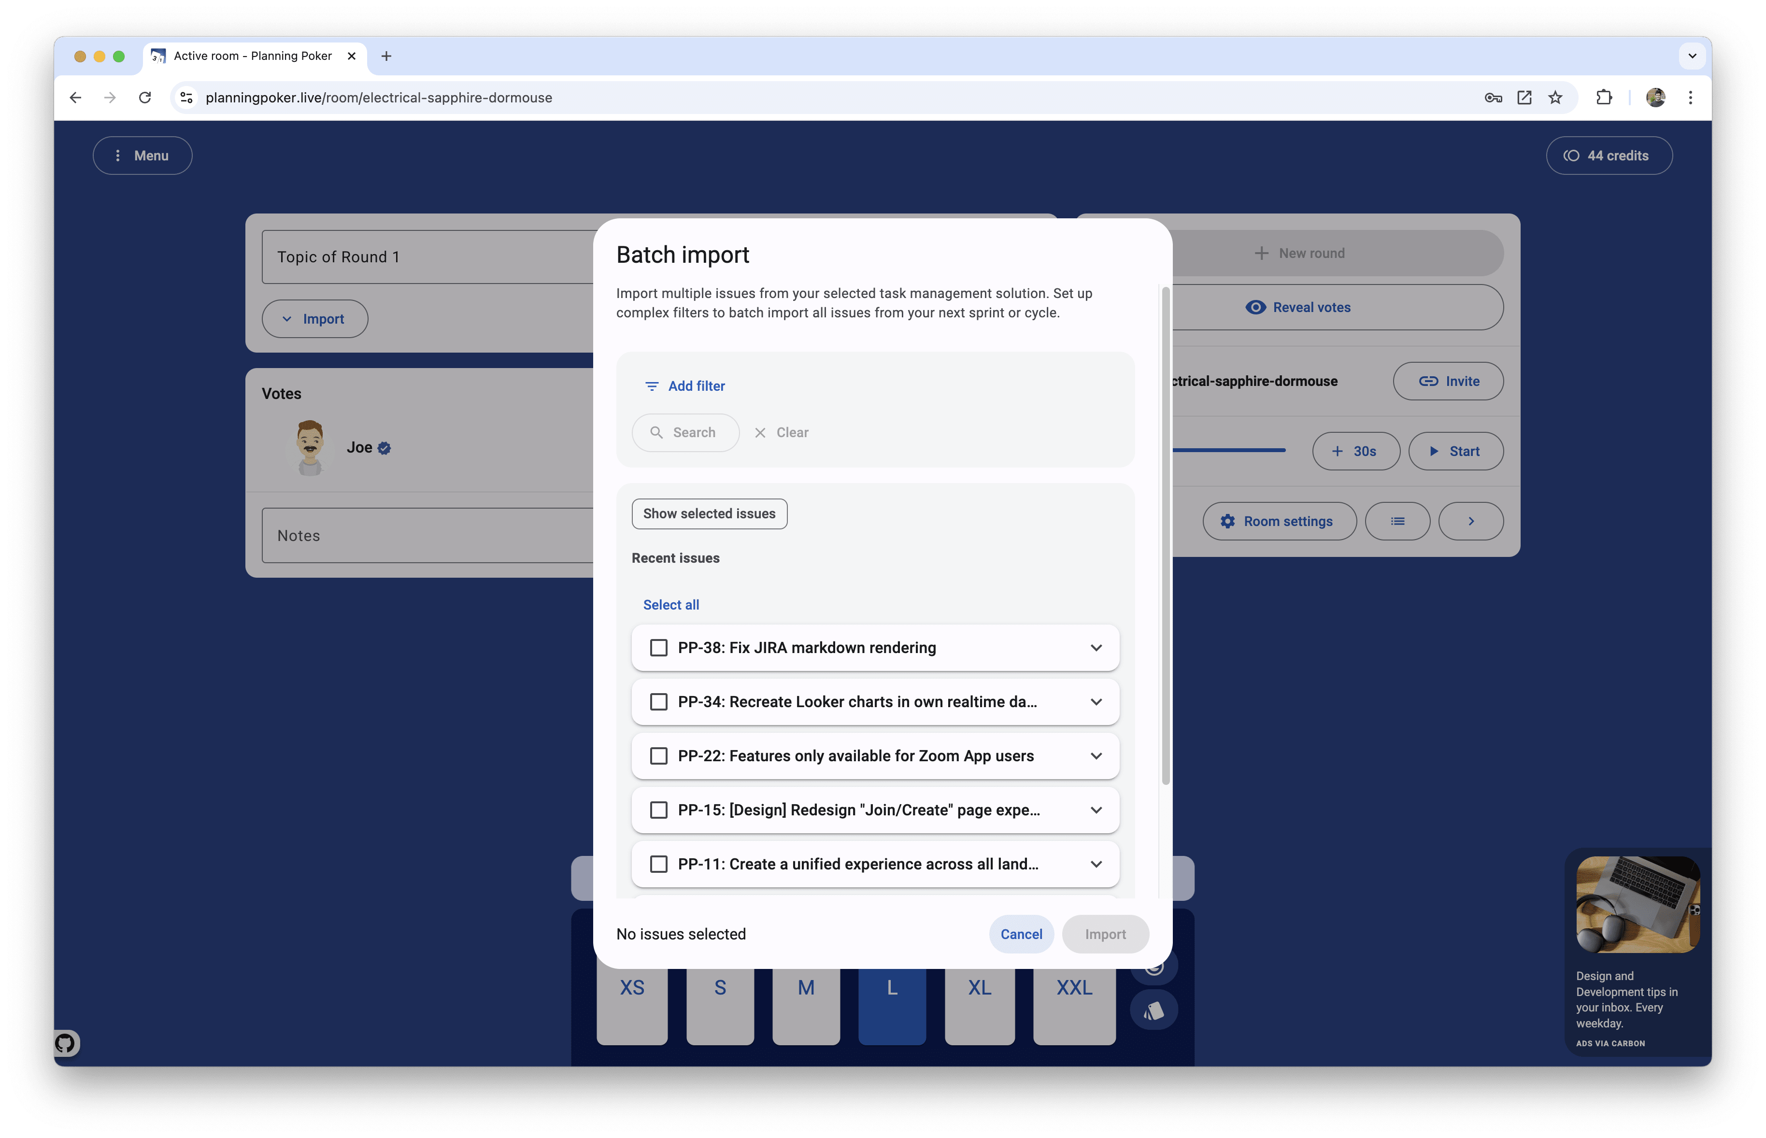Click the 44 credits badge
1766x1138 pixels.
[1609, 155]
